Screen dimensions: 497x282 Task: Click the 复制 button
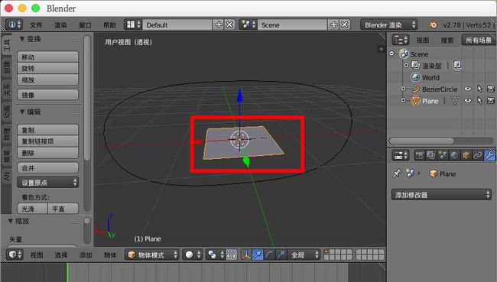pos(48,130)
